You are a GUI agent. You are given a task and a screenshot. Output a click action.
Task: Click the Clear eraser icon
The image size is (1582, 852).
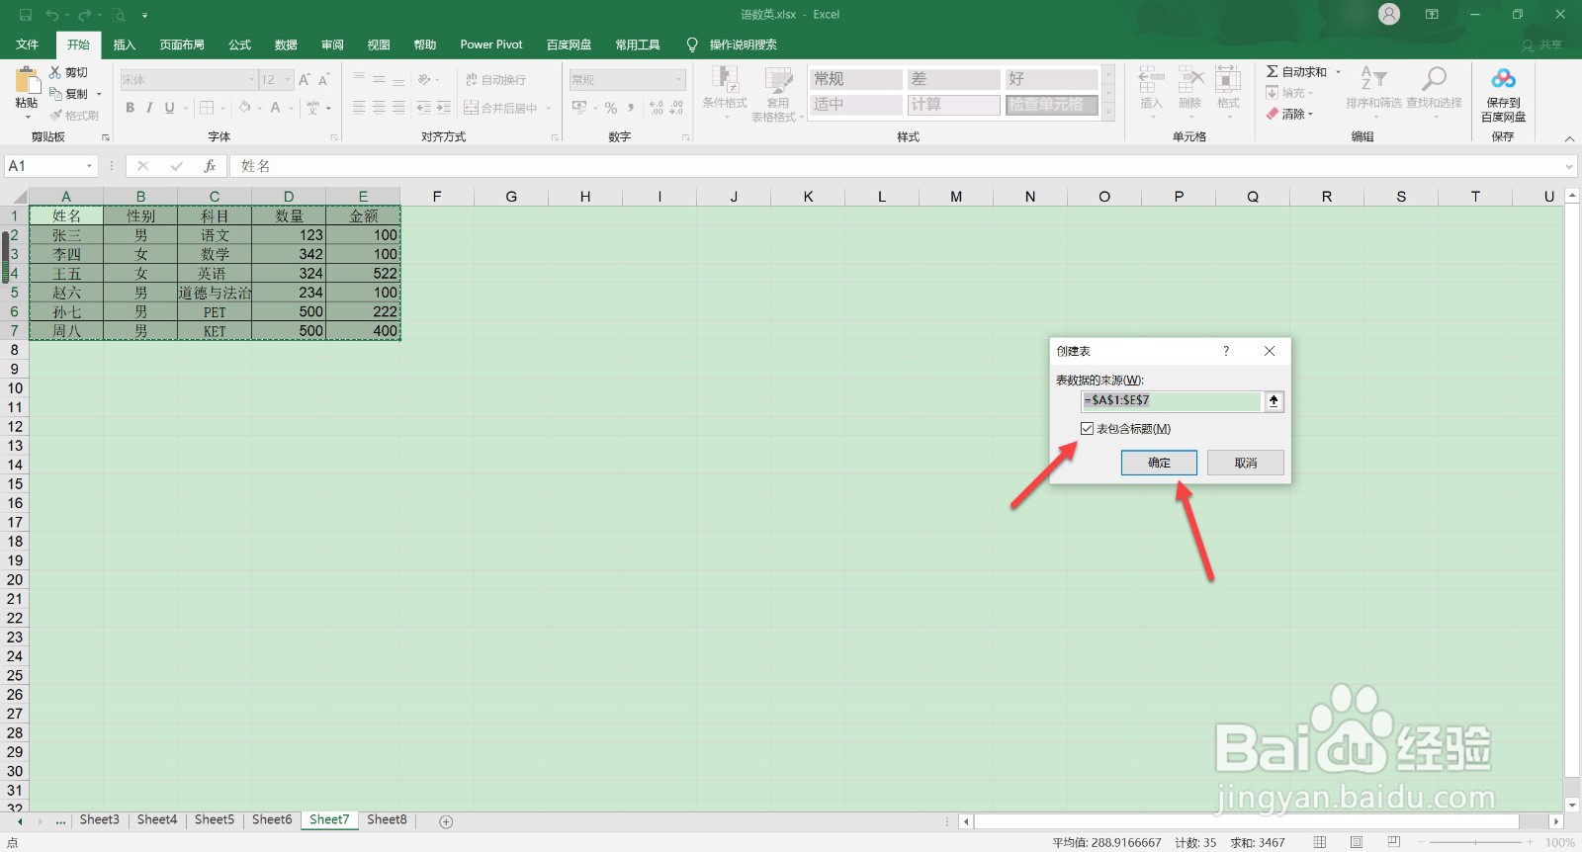1273,114
